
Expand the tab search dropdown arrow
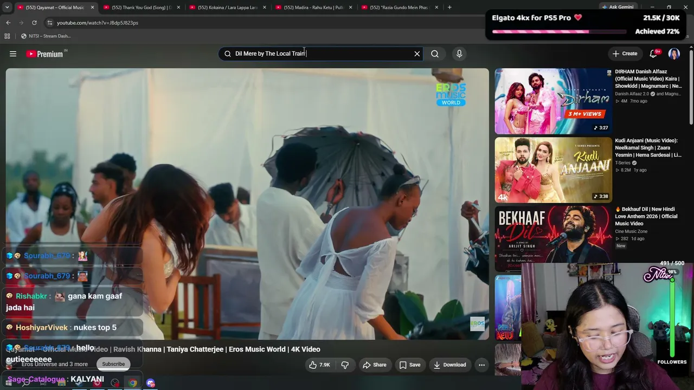click(x=7, y=8)
